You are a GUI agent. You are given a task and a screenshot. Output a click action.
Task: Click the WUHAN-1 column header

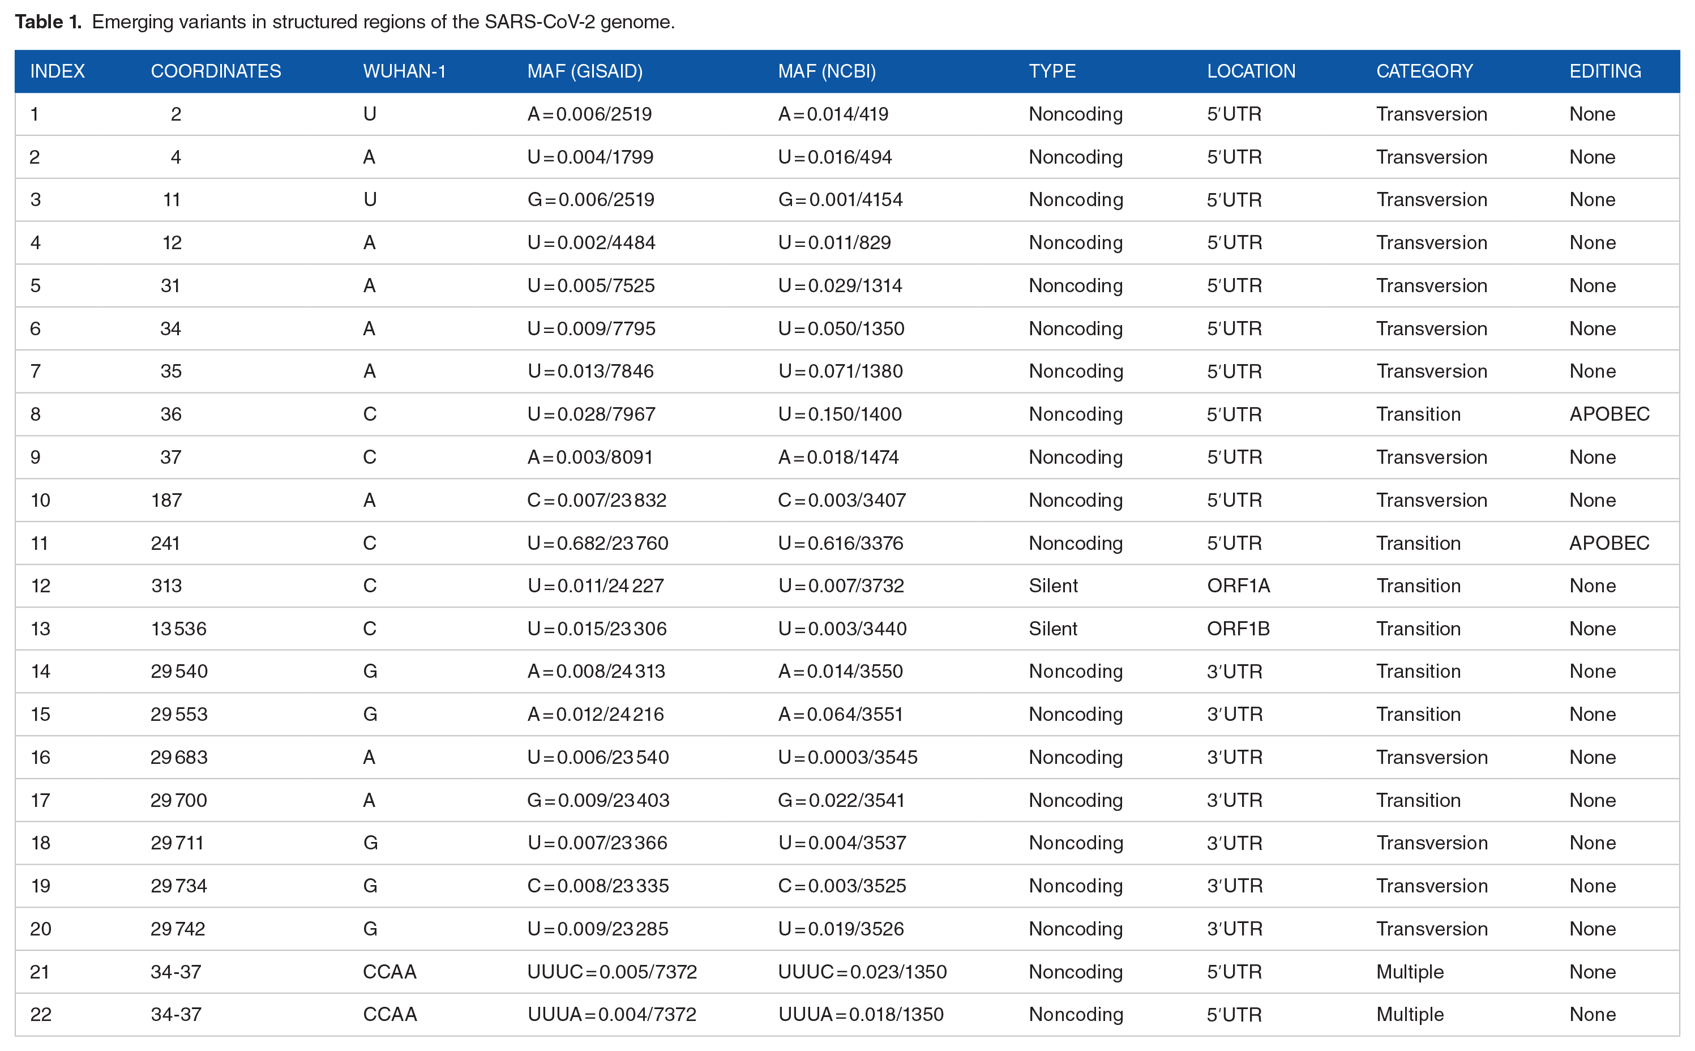404,71
